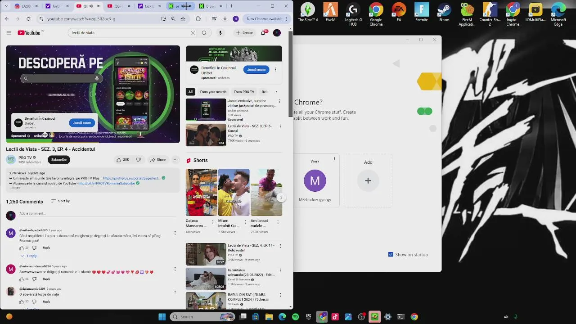
Task: Open the protvplus.ro description link
Action: pyautogui.click(x=132, y=178)
